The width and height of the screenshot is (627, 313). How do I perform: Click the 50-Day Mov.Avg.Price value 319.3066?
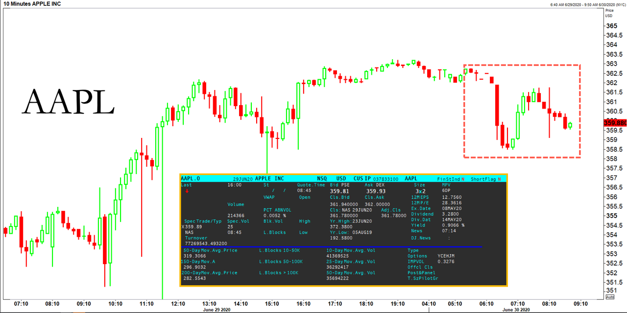[x=194, y=256]
